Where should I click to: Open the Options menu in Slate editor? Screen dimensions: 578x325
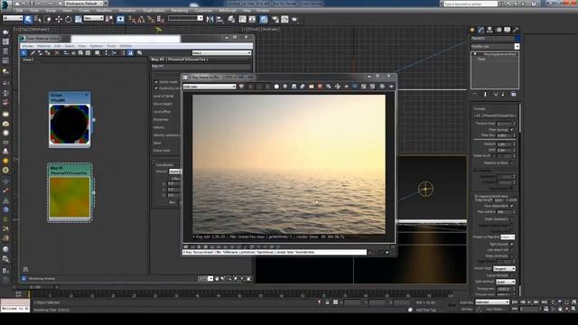97,46
